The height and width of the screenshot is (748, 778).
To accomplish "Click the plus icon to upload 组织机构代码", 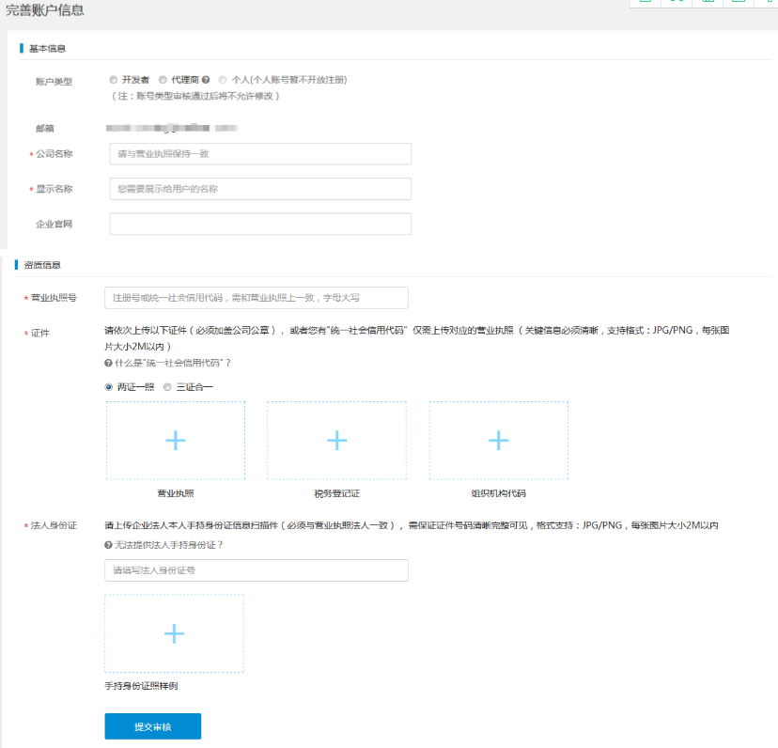I will tap(498, 441).
